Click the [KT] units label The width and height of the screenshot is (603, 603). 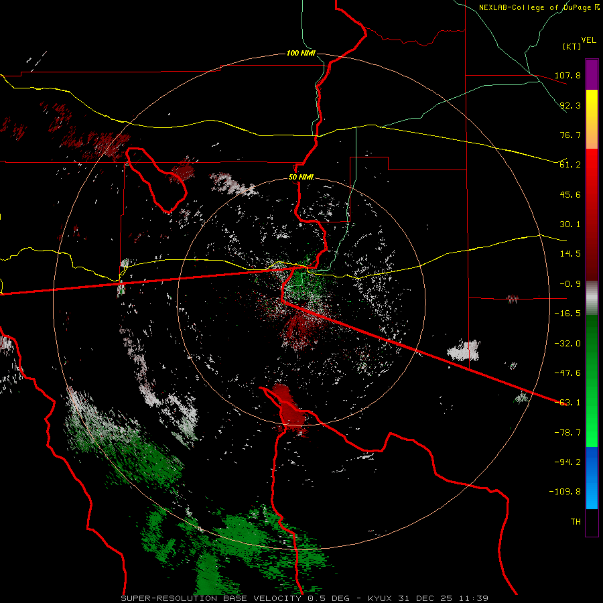click(x=572, y=46)
